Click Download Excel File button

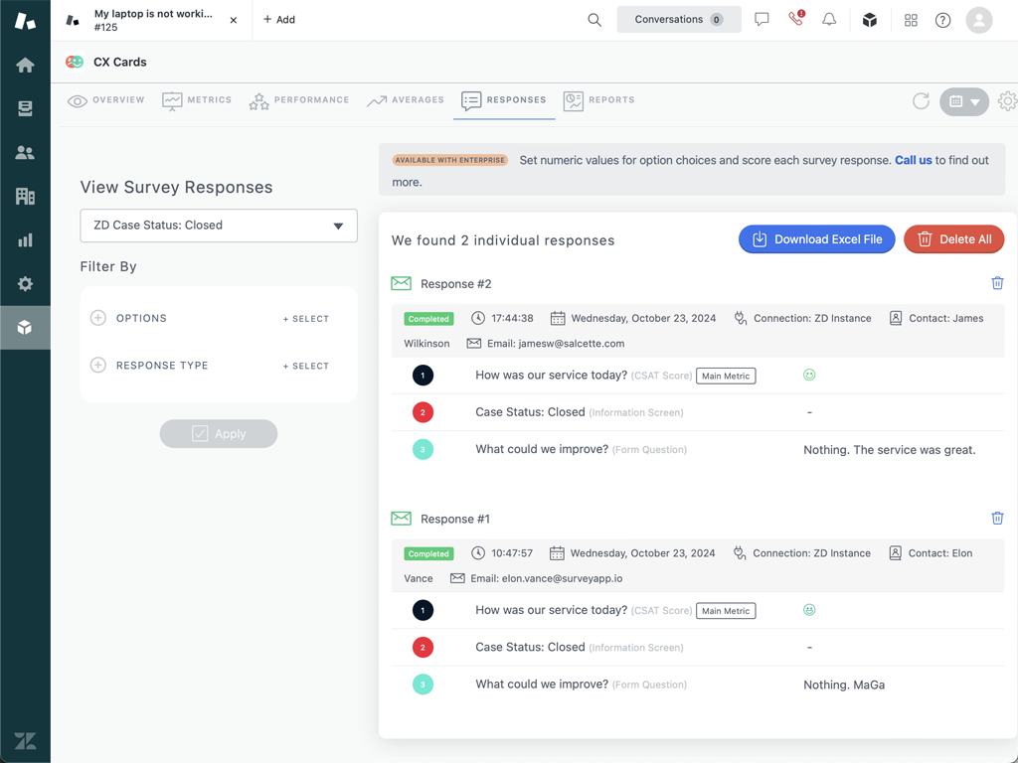click(816, 239)
